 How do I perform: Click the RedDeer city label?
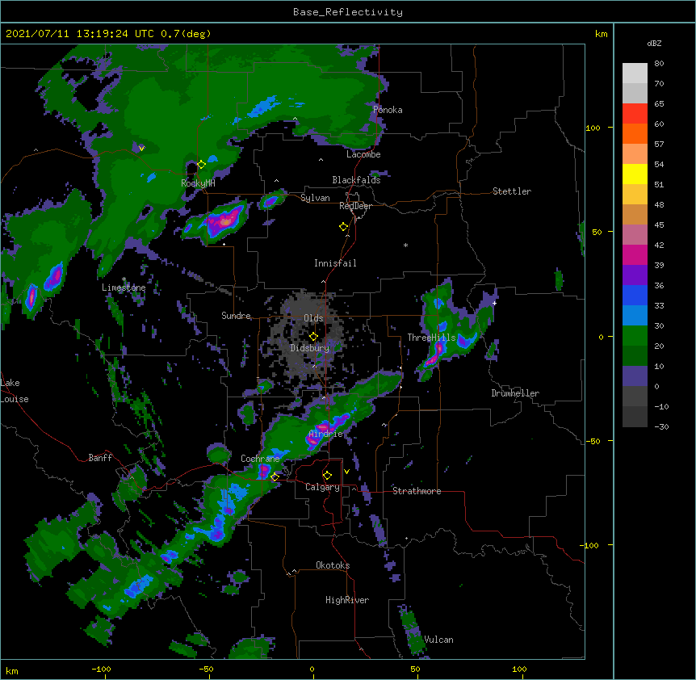click(x=355, y=206)
